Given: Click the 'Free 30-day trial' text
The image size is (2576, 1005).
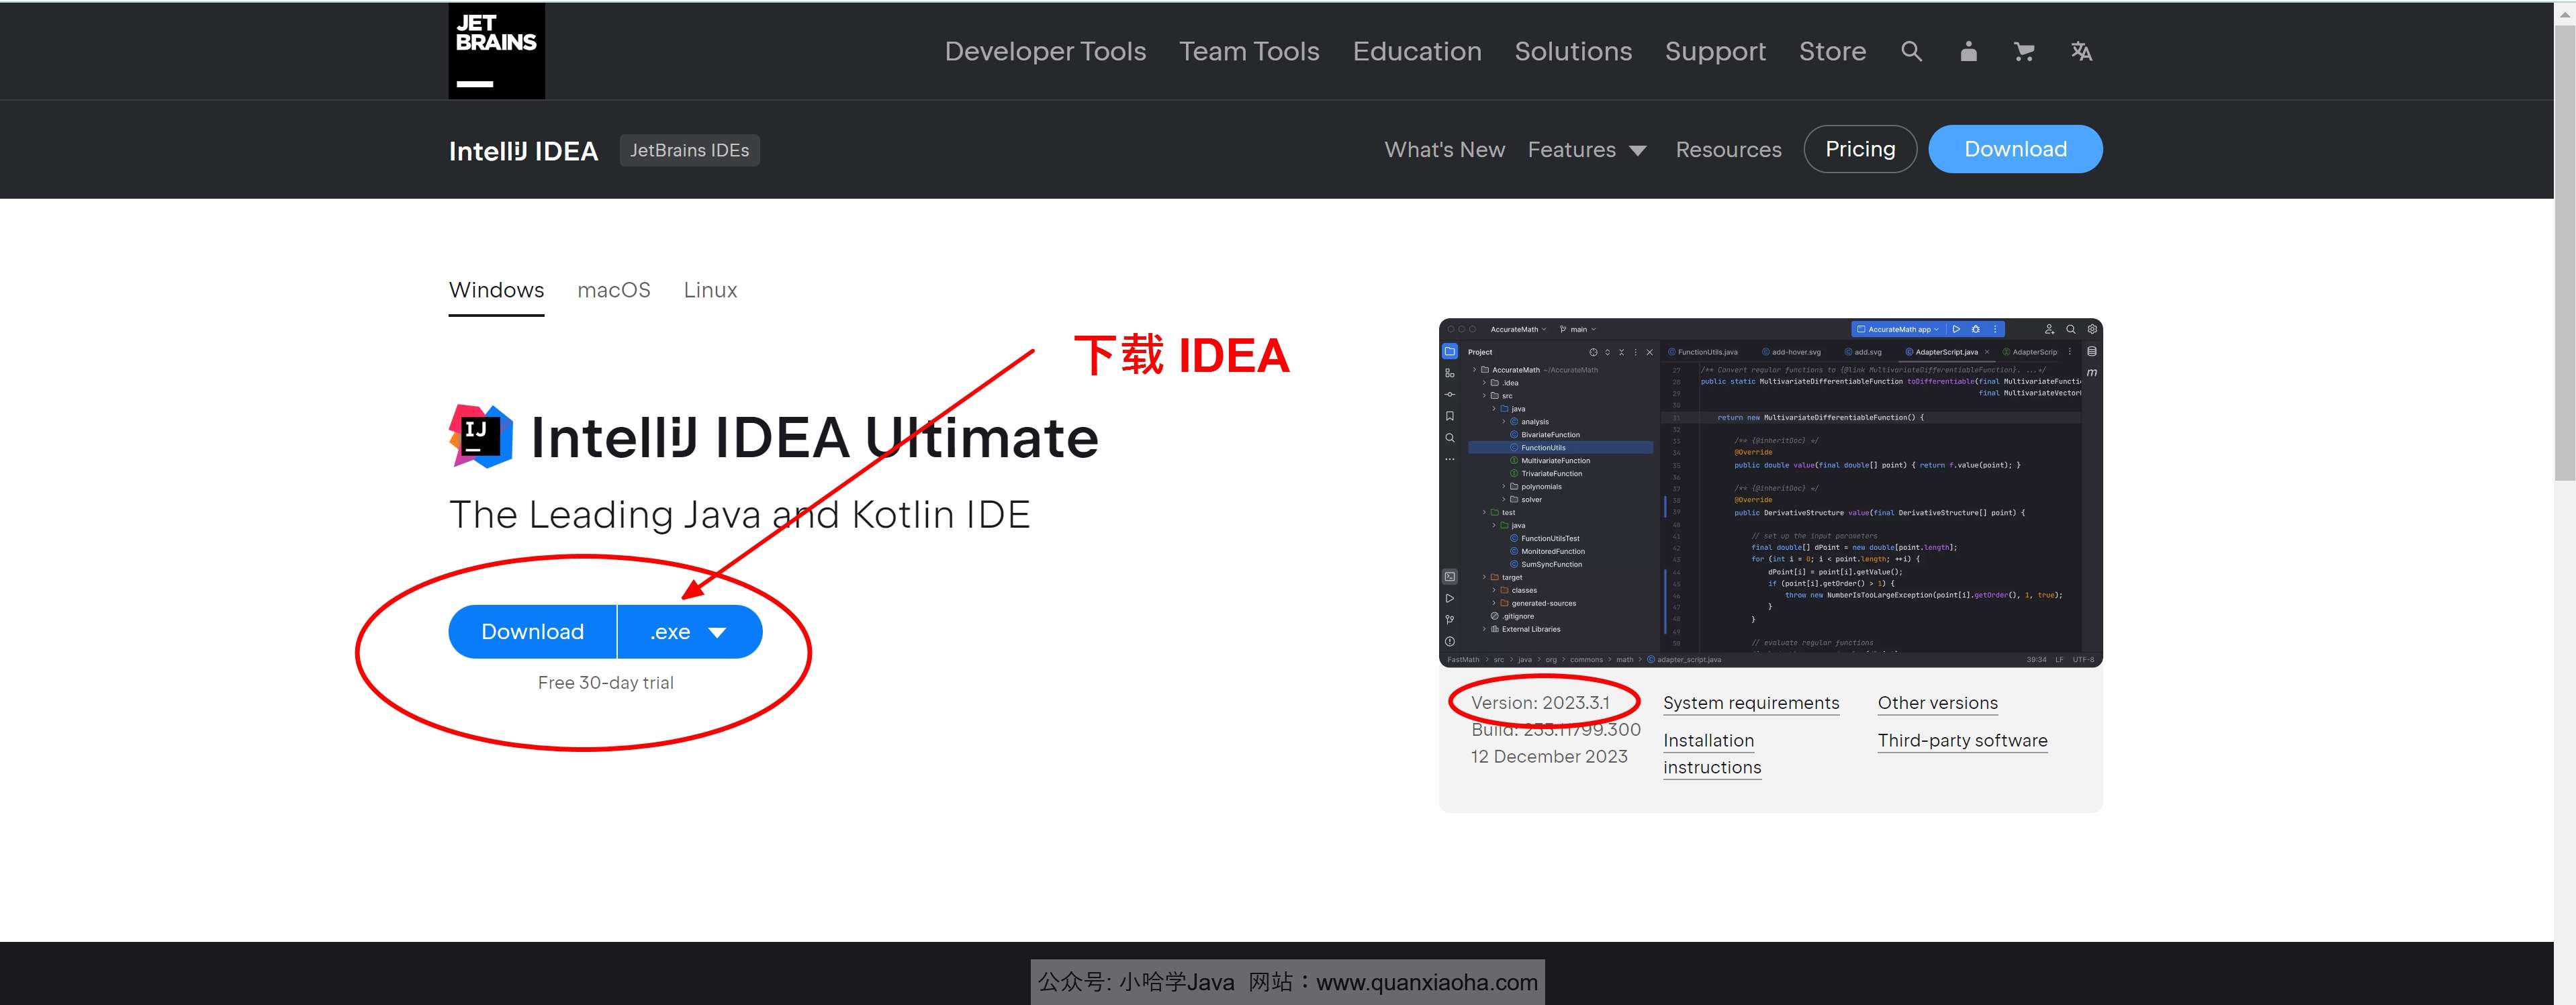Looking at the screenshot, I should tap(606, 683).
